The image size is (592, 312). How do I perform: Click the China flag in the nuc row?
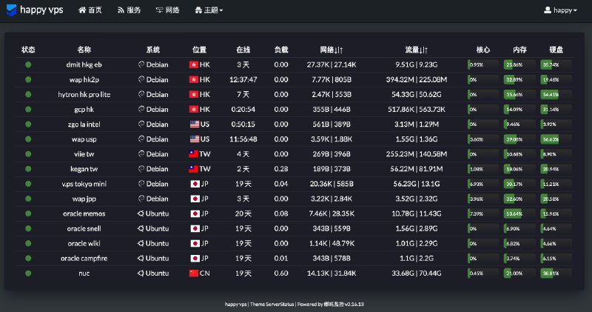[x=194, y=273]
